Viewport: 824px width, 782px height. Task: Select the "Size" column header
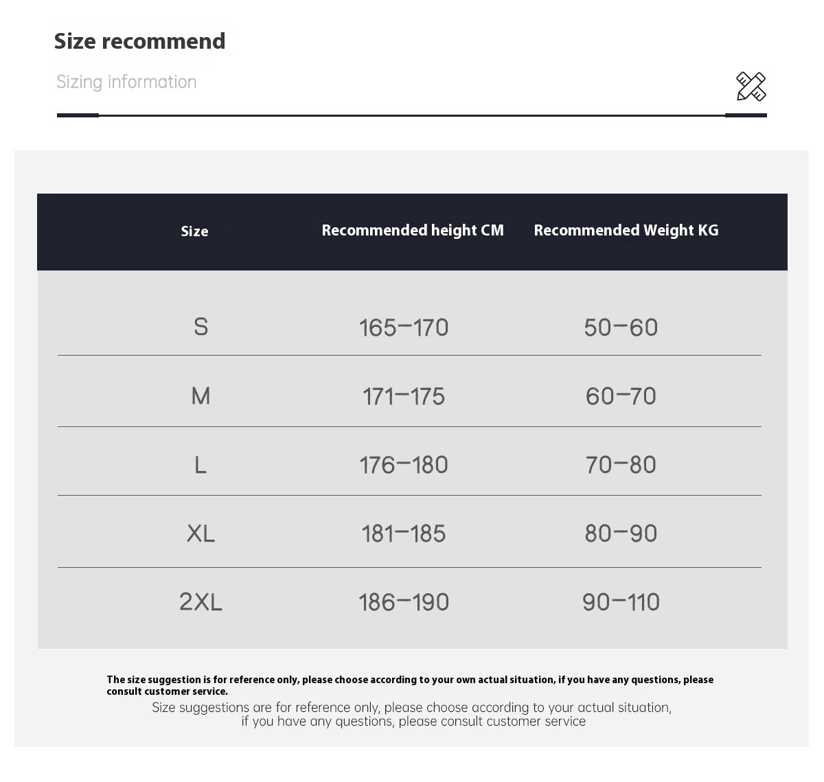(x=194, y=231)
